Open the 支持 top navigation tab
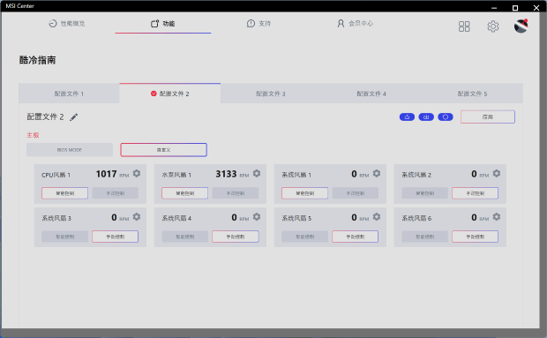547x338 pixels. tap(259, 23)
